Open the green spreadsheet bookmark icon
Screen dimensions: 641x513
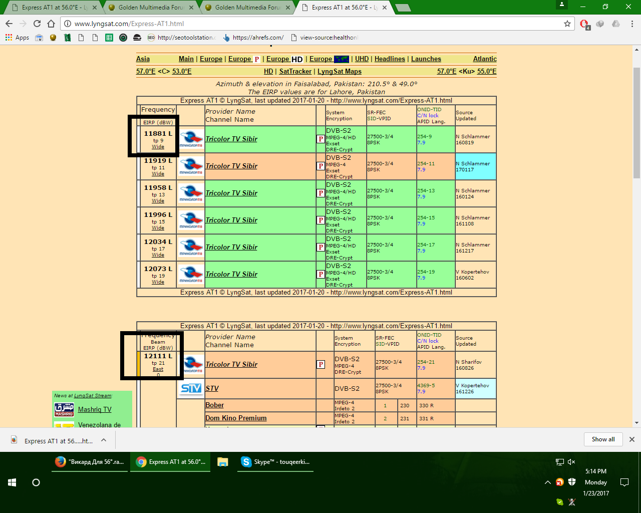pyautogui.click(x=109, y=38)
